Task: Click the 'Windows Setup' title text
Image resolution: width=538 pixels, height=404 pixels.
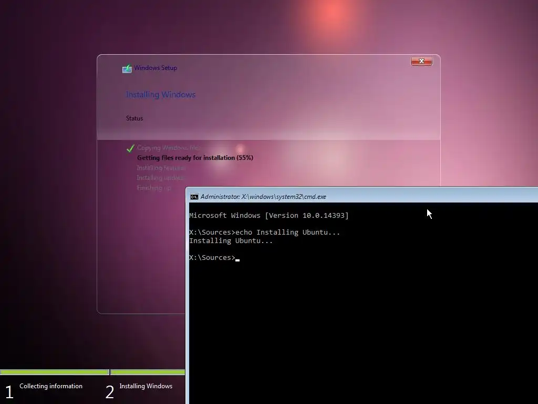Action: (x=156, y=68)
